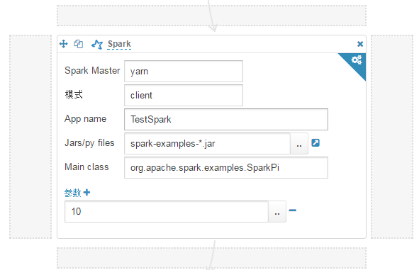Viewport: 419px width, 270px height.
Task: Click the argument input containing 10
Action: click(x=167, y=211)
